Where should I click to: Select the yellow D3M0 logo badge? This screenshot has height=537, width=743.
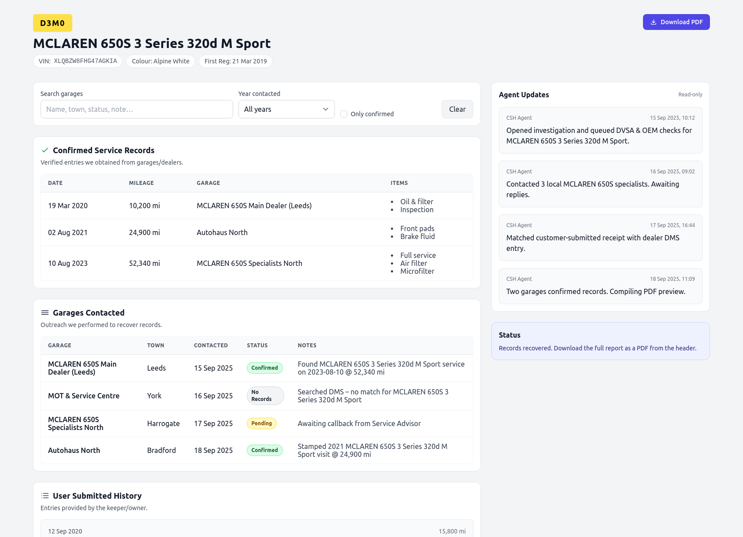(52, 22)
